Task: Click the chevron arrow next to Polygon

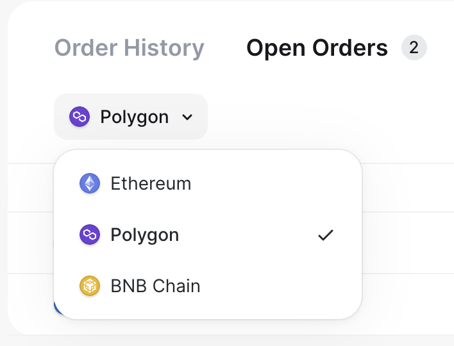Action: click(187, 117)
